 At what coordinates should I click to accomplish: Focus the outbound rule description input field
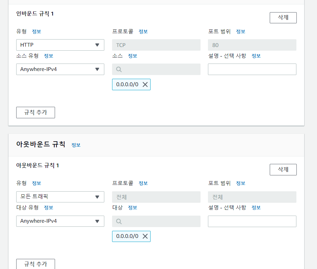pyautogui.click(x=252, y=221)
